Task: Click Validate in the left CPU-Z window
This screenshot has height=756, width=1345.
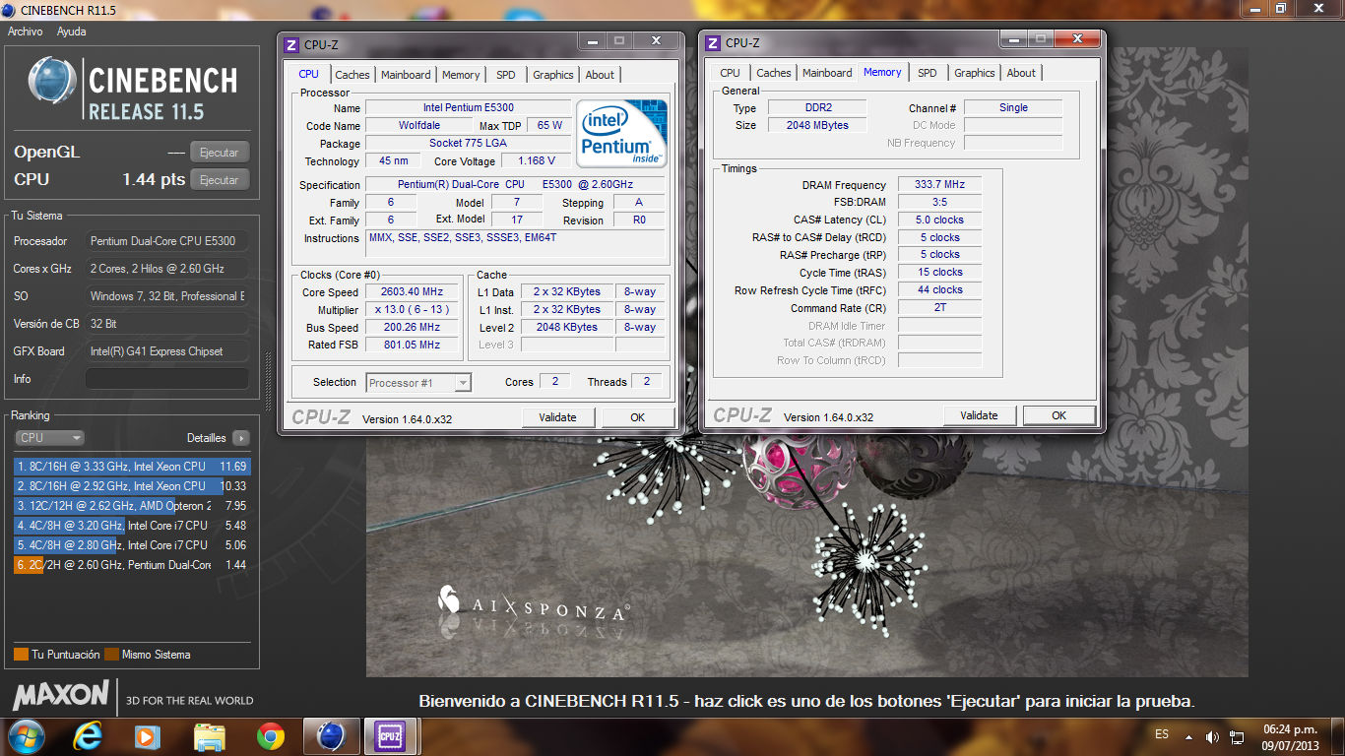Action: (x=557, y=417)
